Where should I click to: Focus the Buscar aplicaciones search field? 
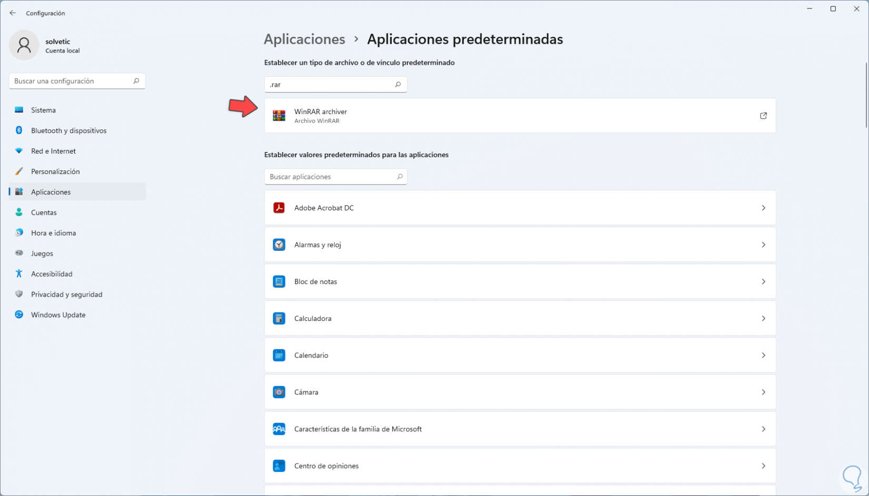(331, 177)
